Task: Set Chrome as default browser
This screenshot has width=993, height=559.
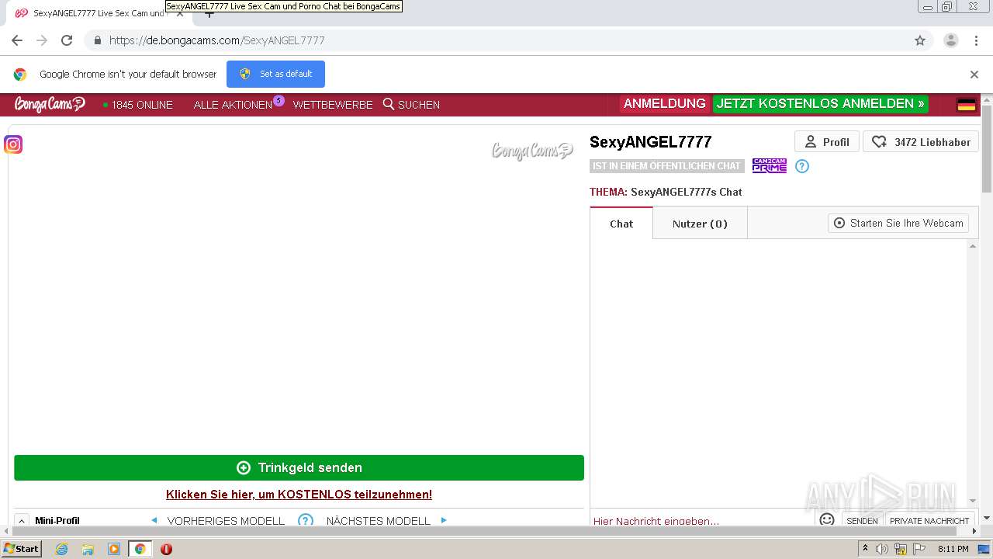Action: pyautogui.click(x=275, y=74)
